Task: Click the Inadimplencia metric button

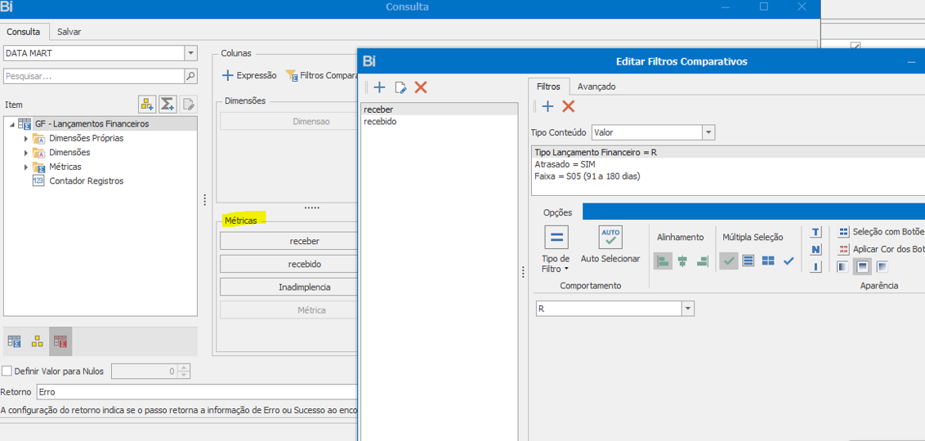Action: tap(289, 287)
